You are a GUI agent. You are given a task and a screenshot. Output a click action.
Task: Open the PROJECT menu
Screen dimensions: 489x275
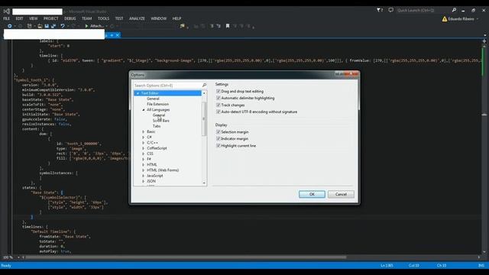(x=51, y=18)
